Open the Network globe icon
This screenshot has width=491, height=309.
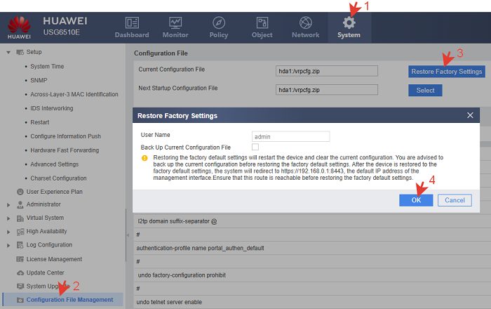point(305,22)
